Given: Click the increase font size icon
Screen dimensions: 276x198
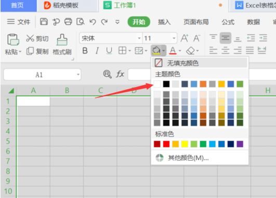Looking at the screenshot, I should [x=185, y=38].
